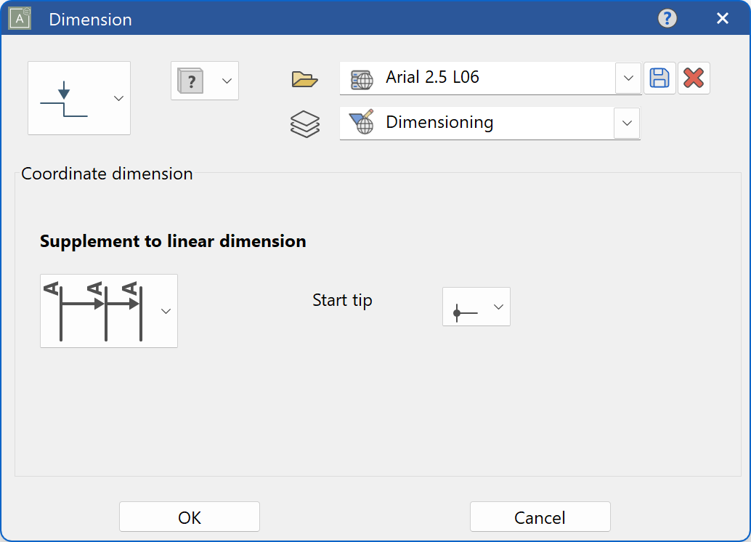Expand the Dimensioning layer dropdown
The width and height of the screenshot is (751, 542).
tap(626, 123)
